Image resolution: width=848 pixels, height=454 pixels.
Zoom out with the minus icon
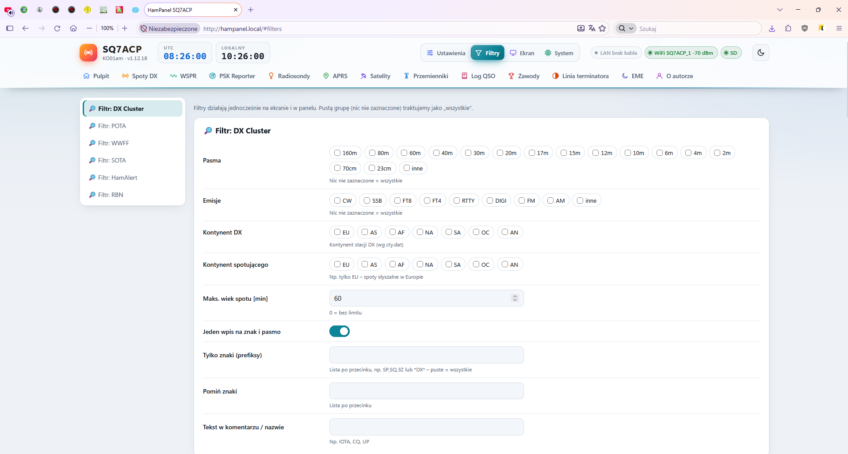click(x=89, y=28)
